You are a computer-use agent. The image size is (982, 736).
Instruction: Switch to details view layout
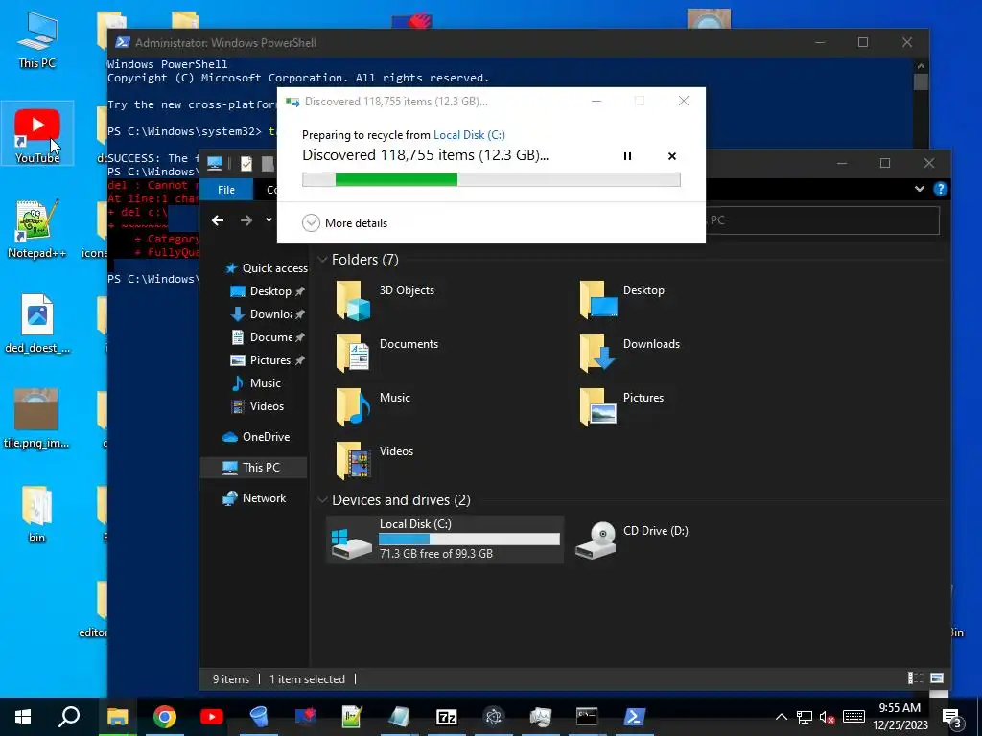(915, 678)
